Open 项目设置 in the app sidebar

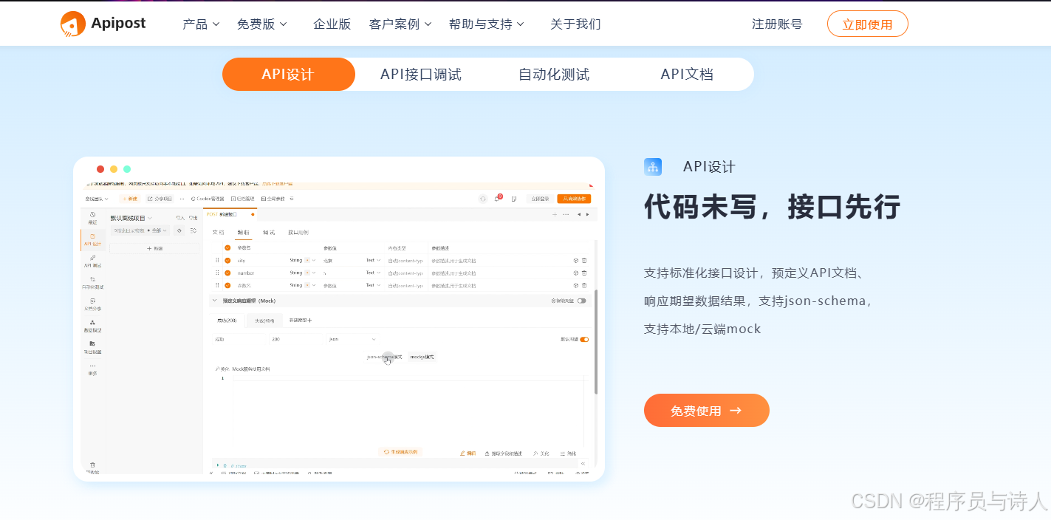point(92,347)
